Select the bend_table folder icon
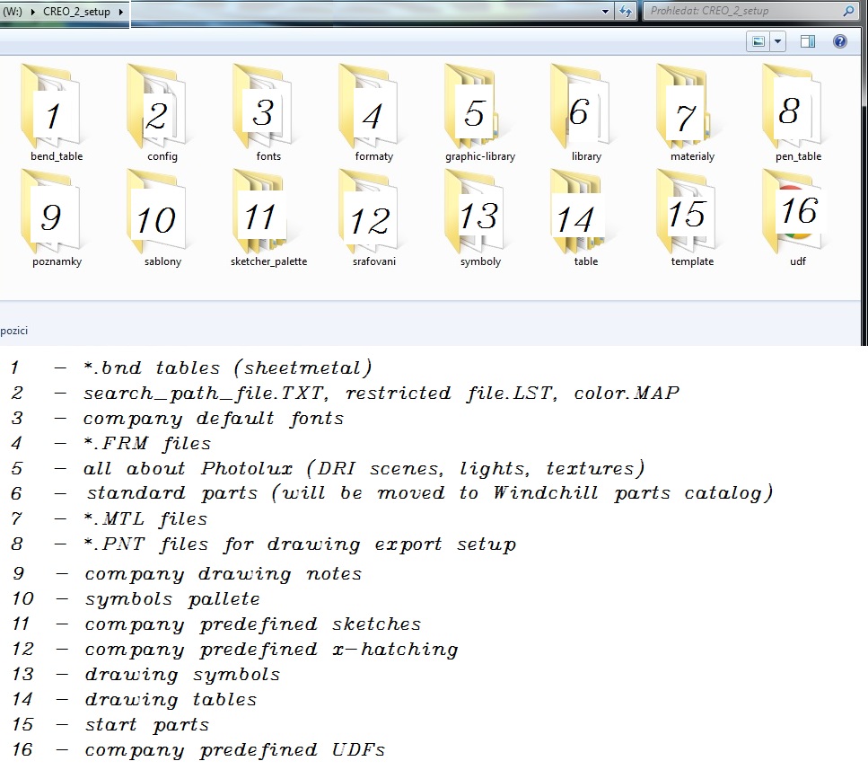Screen dimensions: 868x770 point(51,106)
